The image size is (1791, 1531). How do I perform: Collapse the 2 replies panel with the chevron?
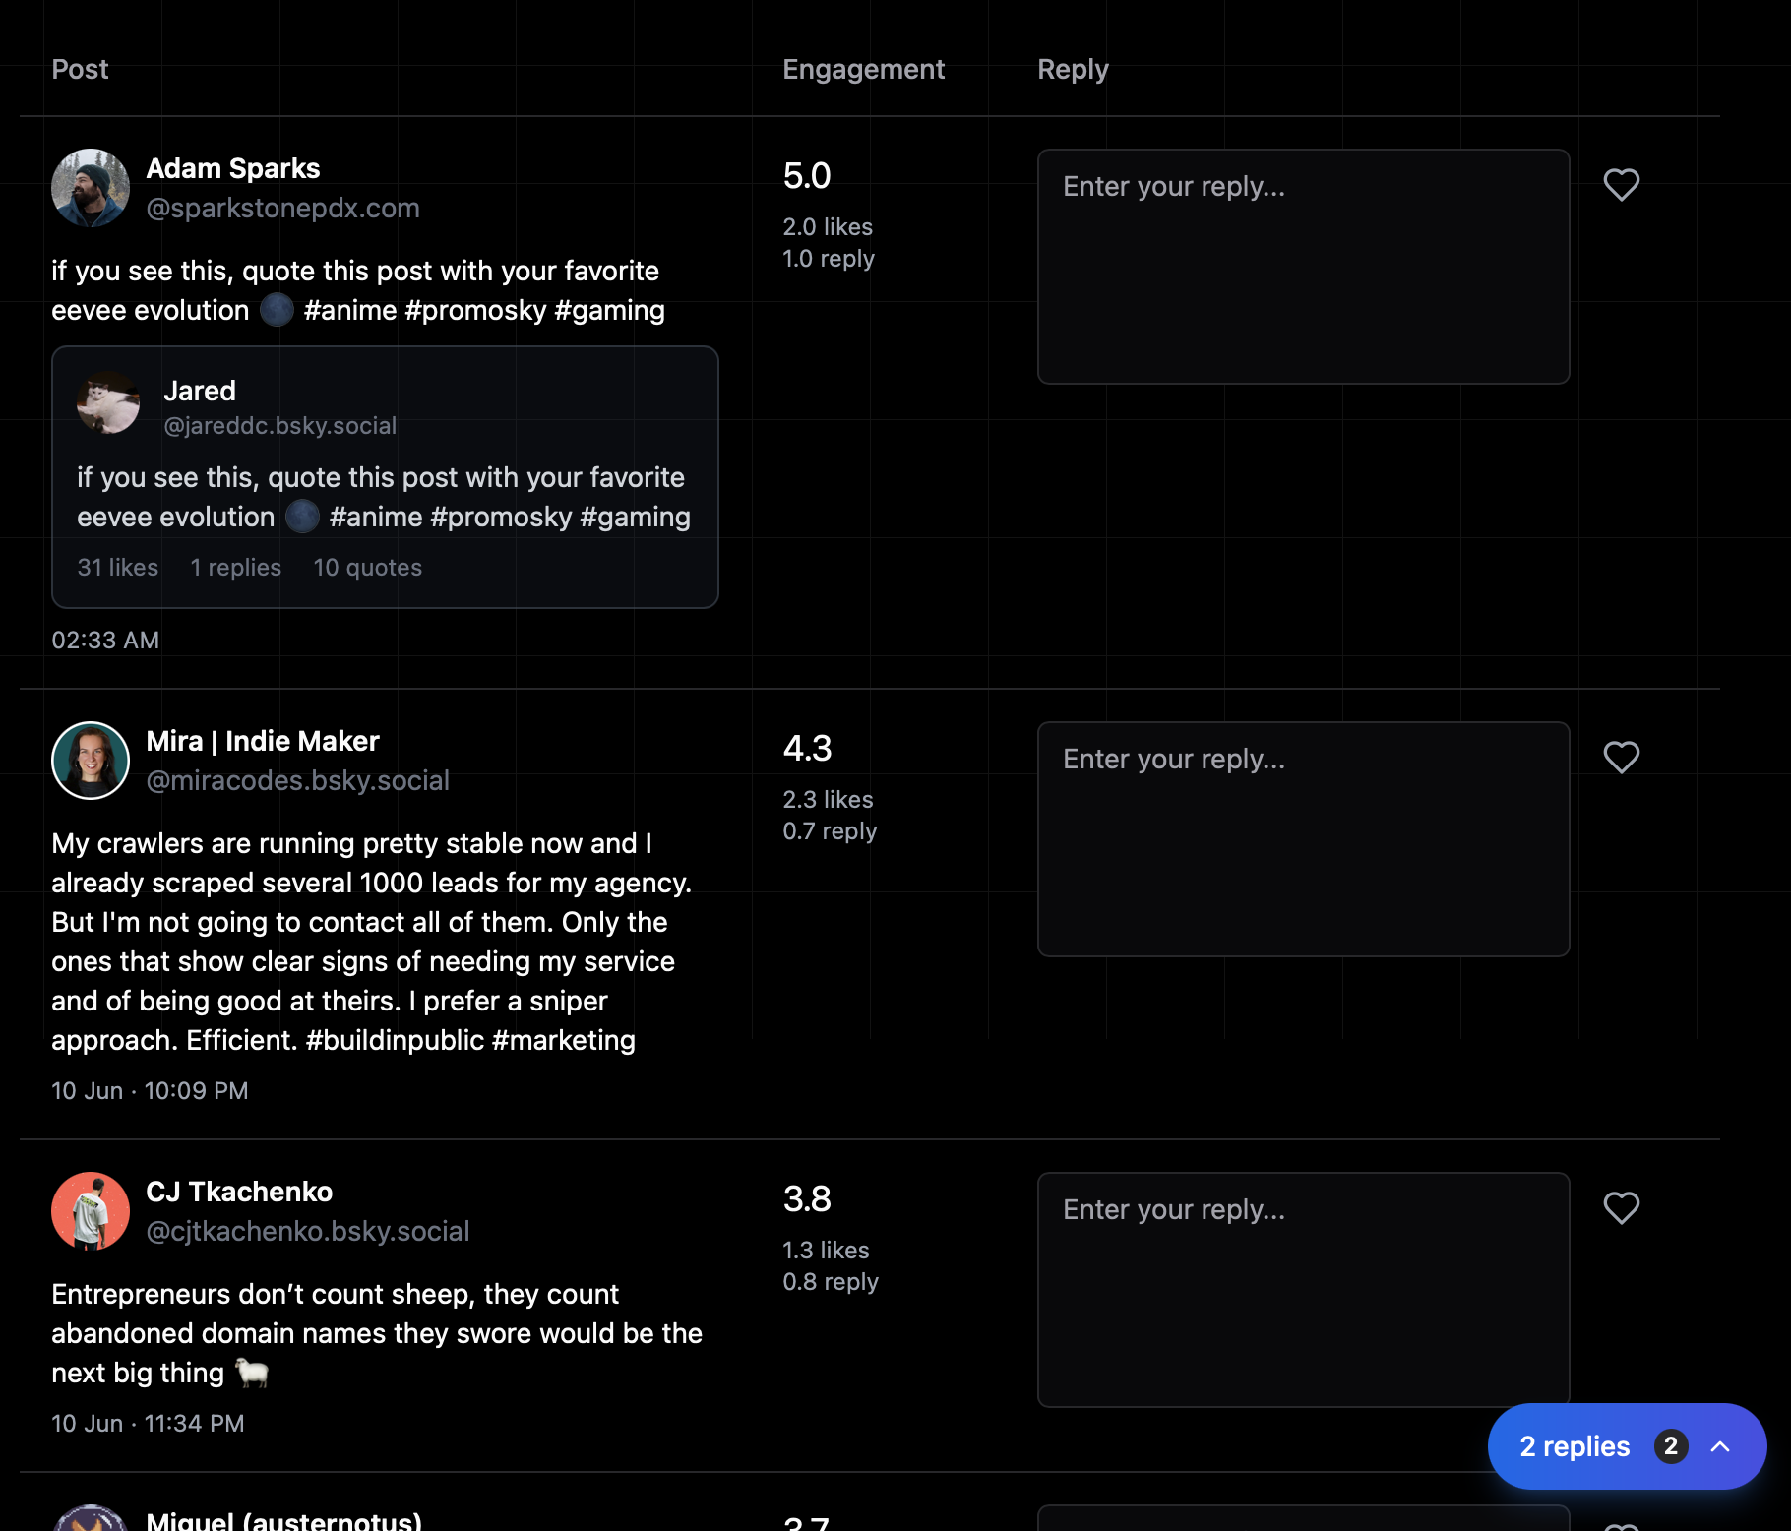1720,1446
